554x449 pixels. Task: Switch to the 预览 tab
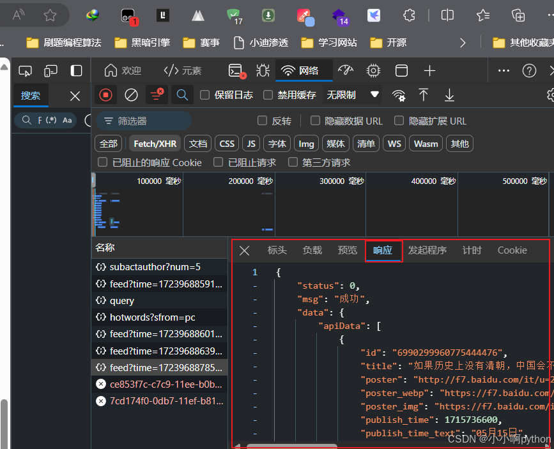[x=347, y=250]
